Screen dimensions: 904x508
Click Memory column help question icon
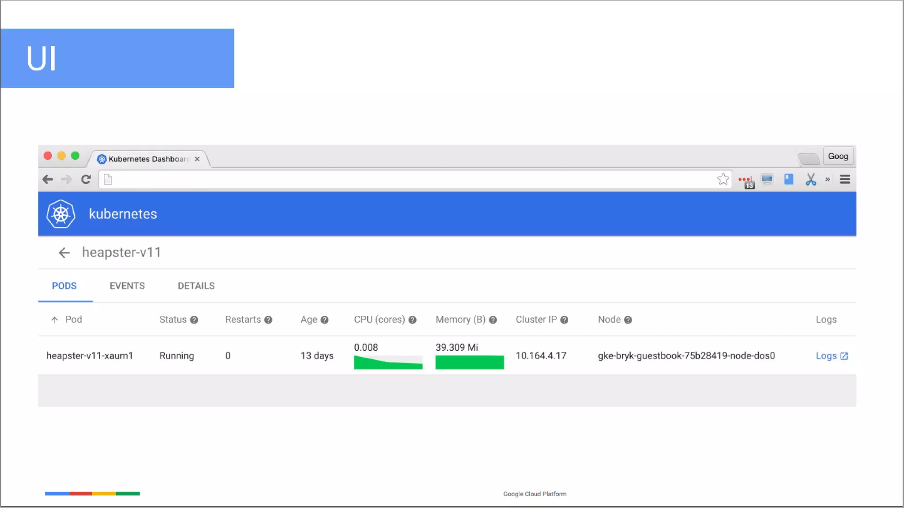[x=493, y=320]
